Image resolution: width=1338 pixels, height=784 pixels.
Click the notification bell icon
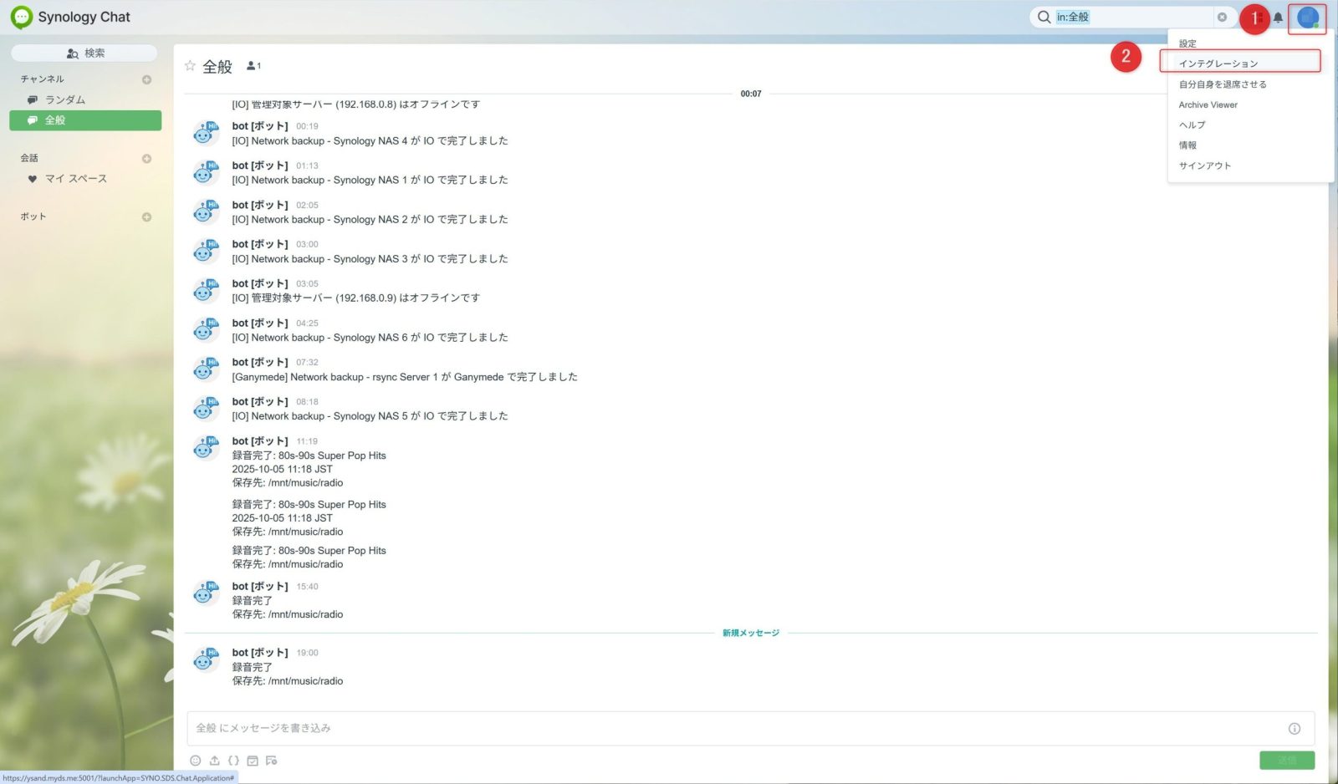pyautogui.click(x=1278, y=18)
